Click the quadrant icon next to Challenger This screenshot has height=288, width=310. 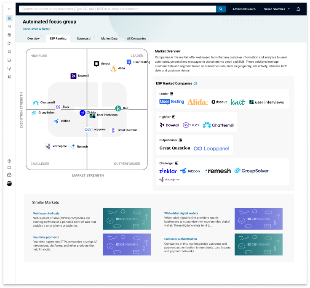tap(177, 163)
